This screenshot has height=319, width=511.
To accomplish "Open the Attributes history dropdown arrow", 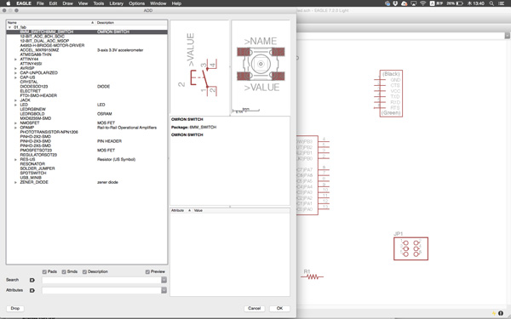I will click(x=164, y=290).
